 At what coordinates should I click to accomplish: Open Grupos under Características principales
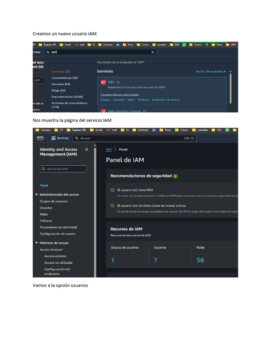(x=105, y=100)
